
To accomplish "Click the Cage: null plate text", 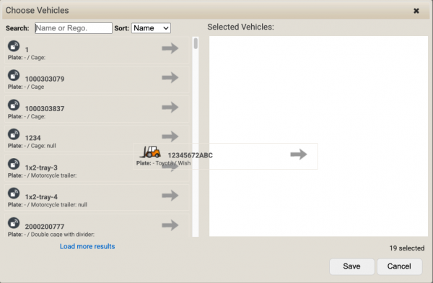I will (32, 146).
